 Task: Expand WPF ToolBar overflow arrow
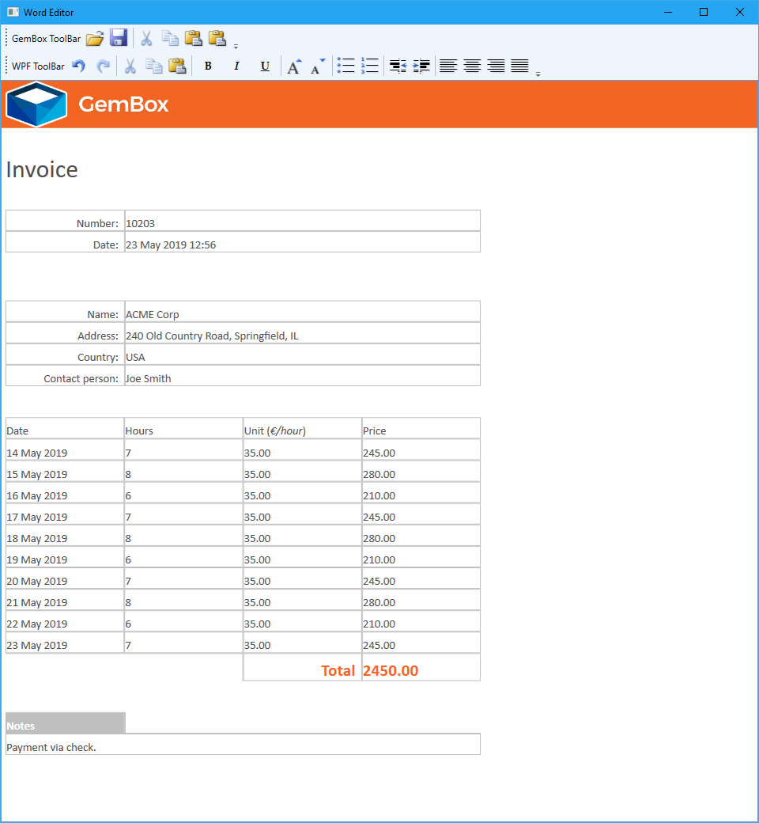pyautogui.click(x=538, y=74)
